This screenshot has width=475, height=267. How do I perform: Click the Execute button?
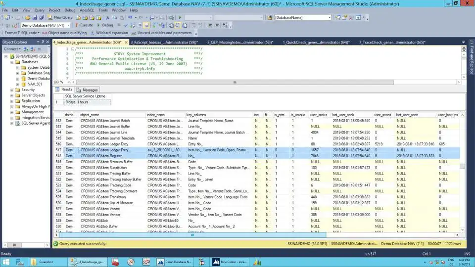tap(84, 25)
